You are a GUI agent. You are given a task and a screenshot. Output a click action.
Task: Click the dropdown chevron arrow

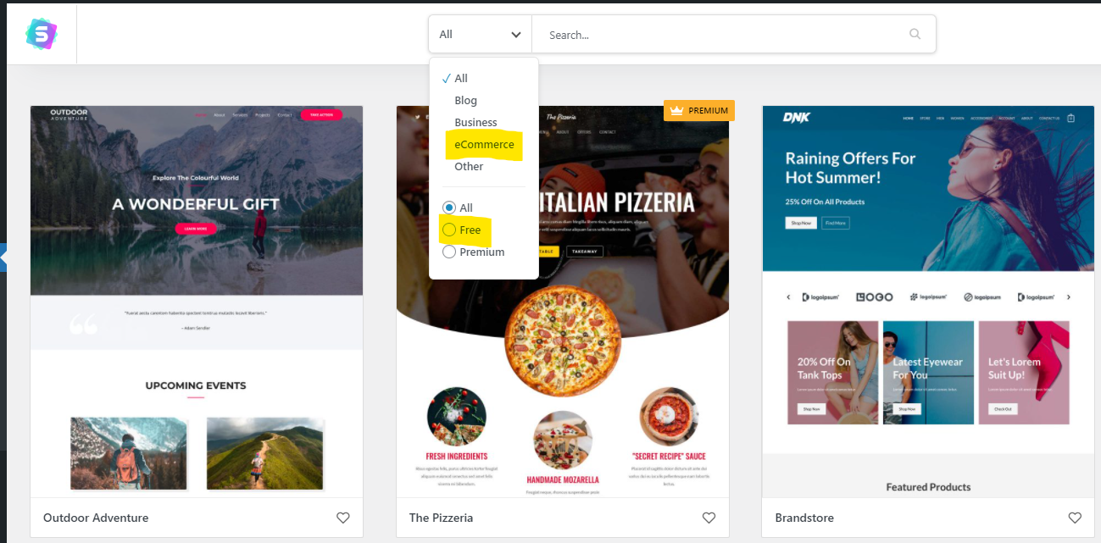(515, 35)
